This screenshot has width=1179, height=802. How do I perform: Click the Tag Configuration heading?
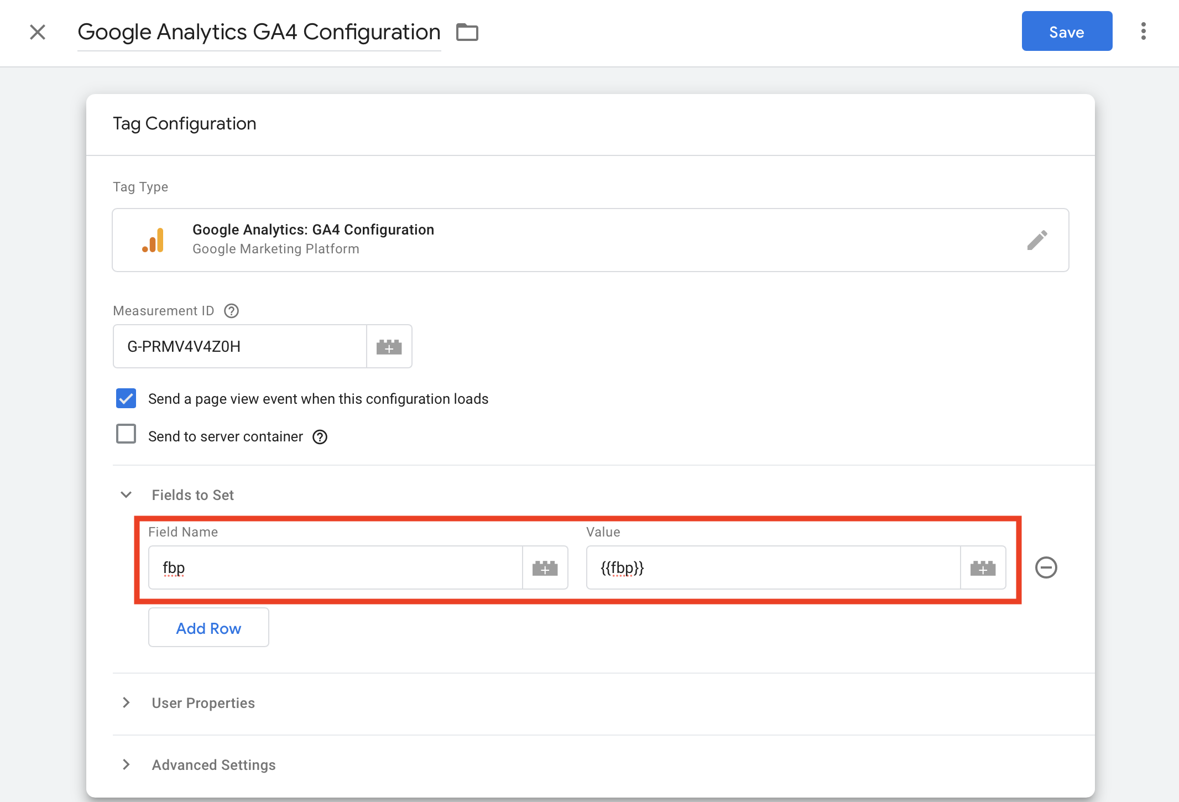click(185, 123)
